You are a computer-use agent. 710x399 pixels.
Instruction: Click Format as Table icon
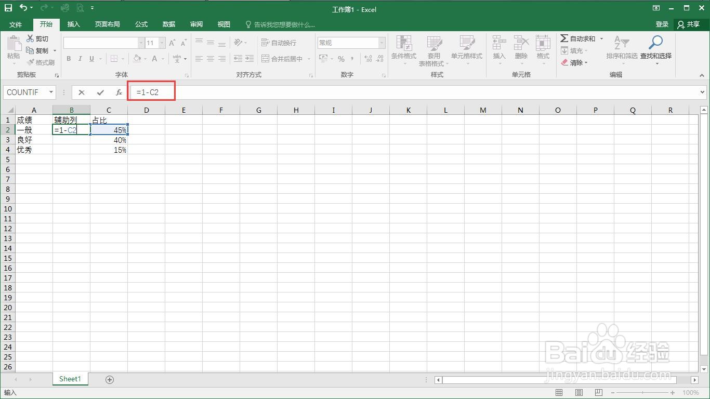pyautogui.click(x=434, y=43)
